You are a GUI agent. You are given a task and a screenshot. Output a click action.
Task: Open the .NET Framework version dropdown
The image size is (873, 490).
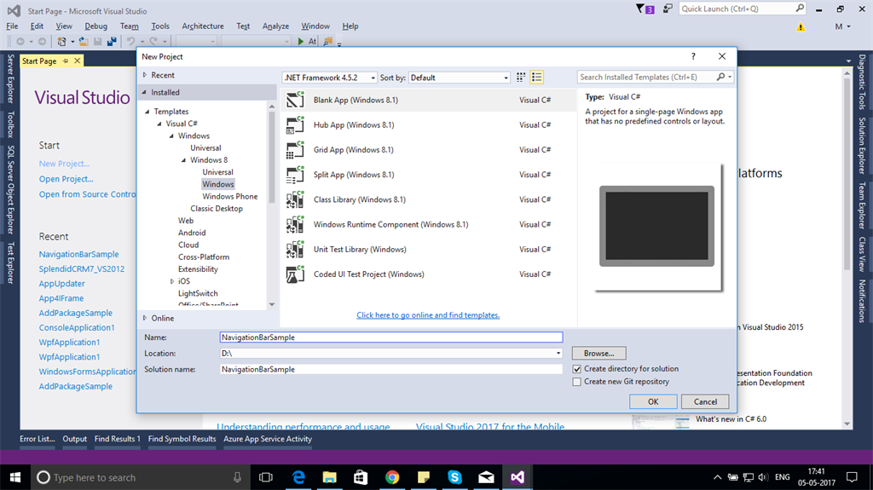(x=329, y=78)
